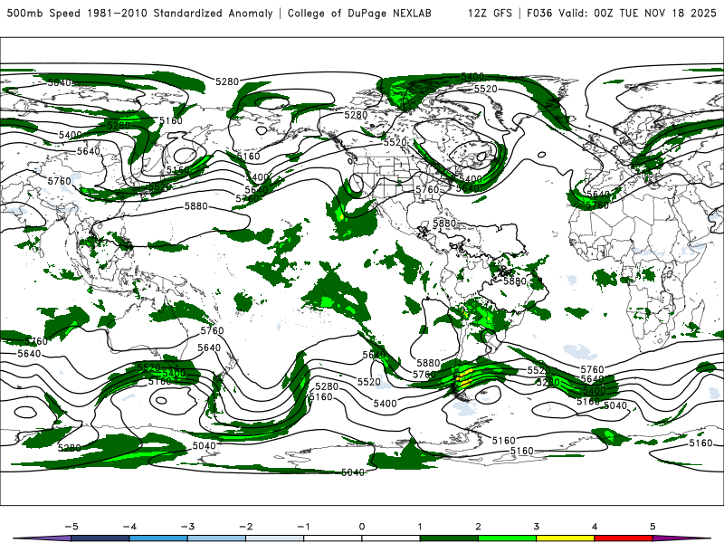Click the '5760' contour label over the southeastern United States
Image resolution: width=724 pixels, height=543 pixels.
[427, 189]
